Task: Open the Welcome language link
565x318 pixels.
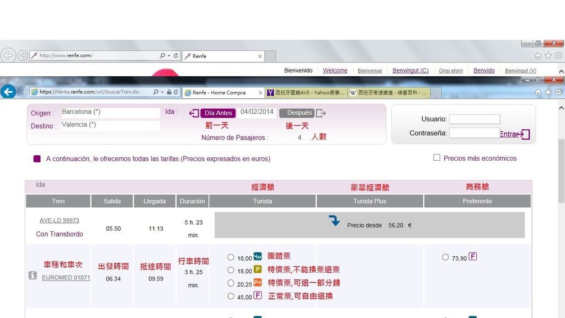Action: (335, 71)
